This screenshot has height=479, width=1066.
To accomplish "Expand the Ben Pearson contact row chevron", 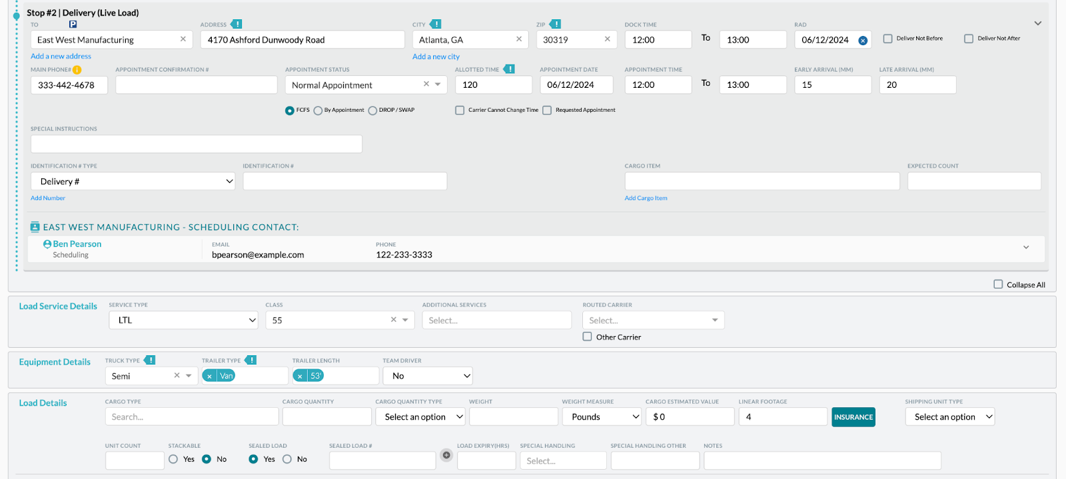I will pyautogui.click(x=1026, y=247).
